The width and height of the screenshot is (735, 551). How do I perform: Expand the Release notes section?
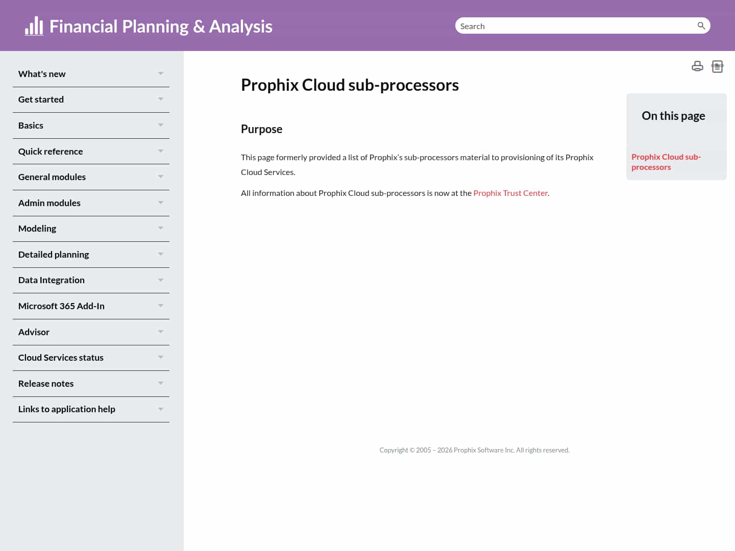160,383
